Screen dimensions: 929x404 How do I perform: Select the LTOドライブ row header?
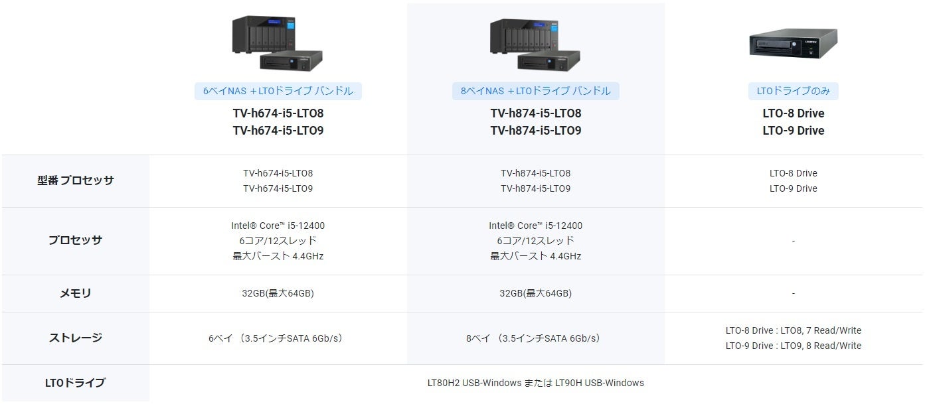(76, 383)
